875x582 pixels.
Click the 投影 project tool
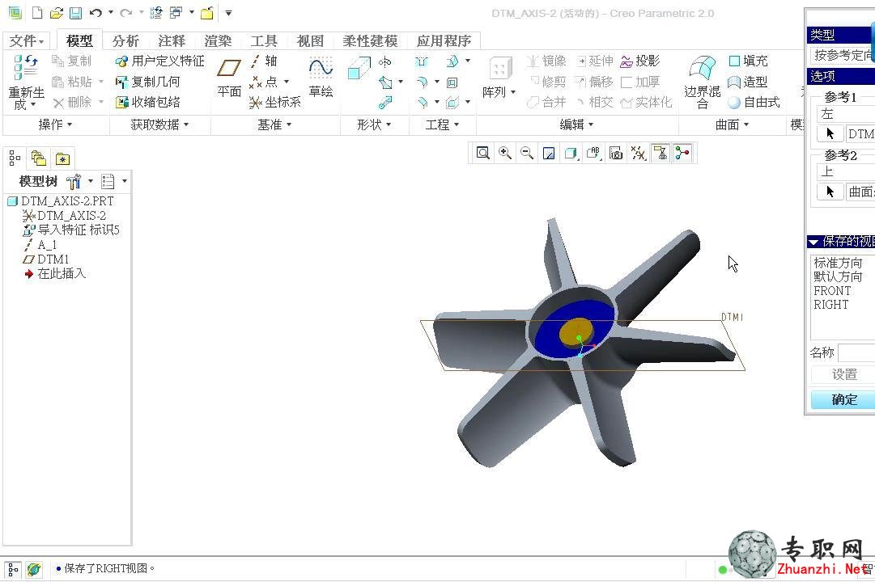point(640,61)
